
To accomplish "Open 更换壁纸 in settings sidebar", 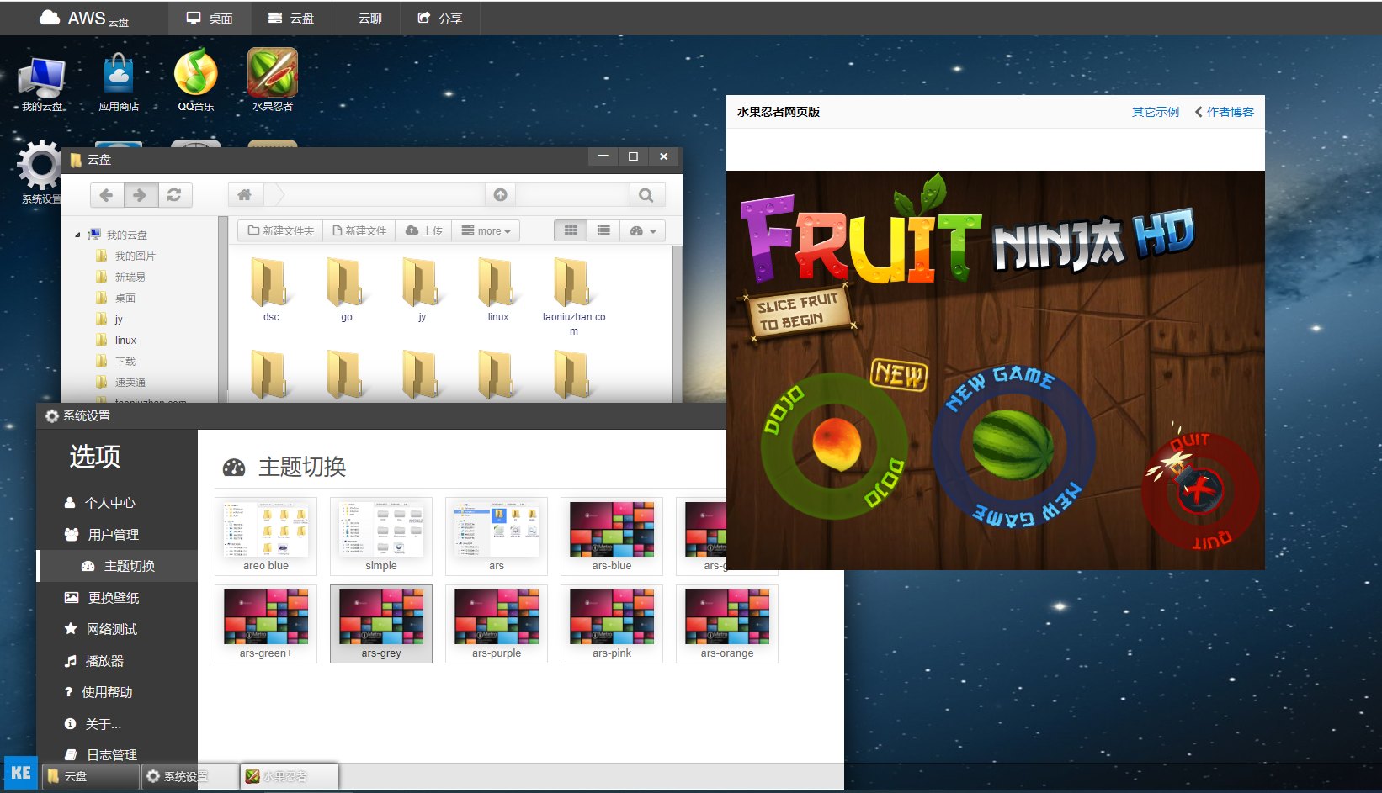I will click(117, 598).
